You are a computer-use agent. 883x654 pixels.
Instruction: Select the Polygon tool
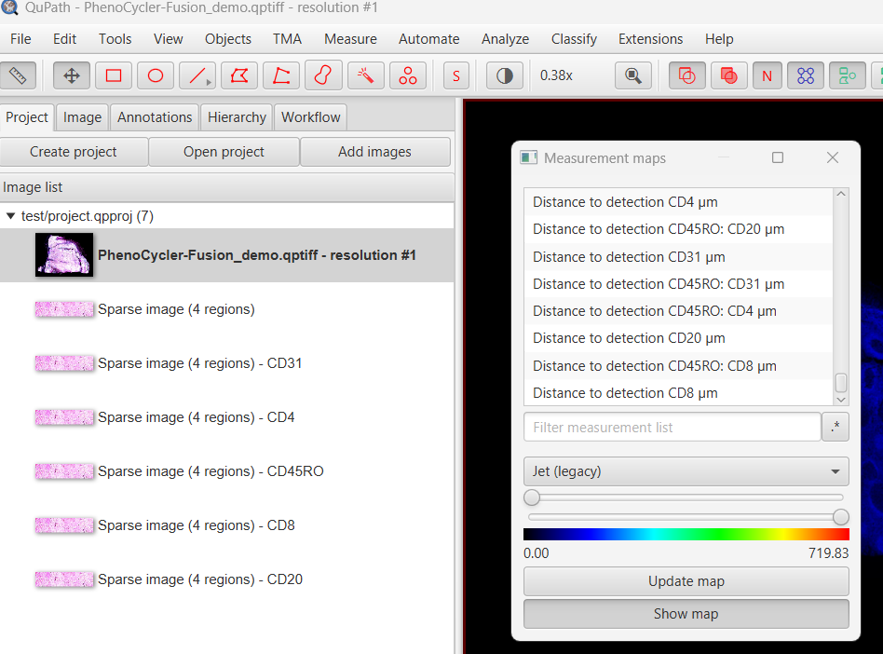[239, 75]
